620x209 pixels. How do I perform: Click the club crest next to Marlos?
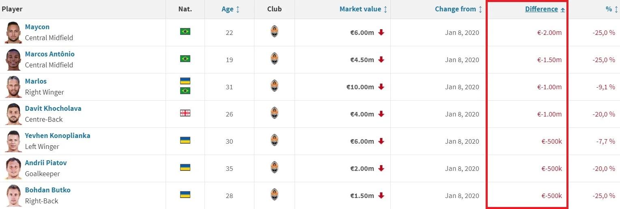[274, 86]
